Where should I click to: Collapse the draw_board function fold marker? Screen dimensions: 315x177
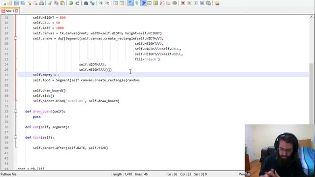(x=15, y=111)
